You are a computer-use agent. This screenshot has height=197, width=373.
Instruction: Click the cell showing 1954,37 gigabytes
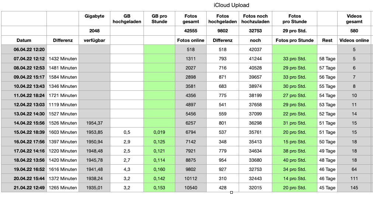94,123
